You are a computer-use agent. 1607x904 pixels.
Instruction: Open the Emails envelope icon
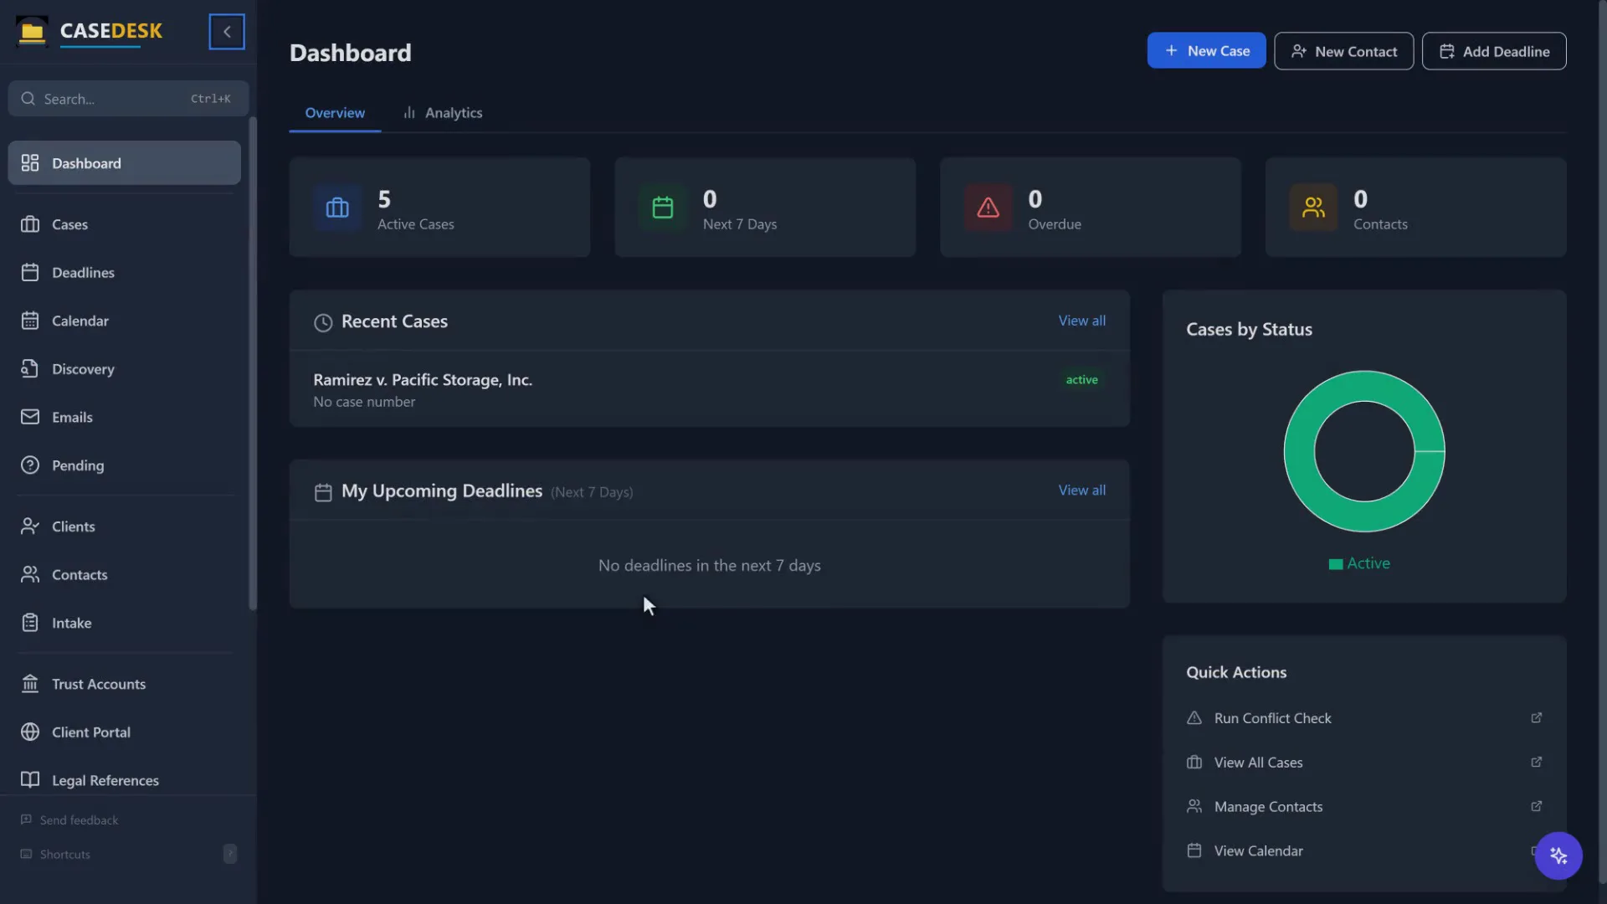coord(30,417)
